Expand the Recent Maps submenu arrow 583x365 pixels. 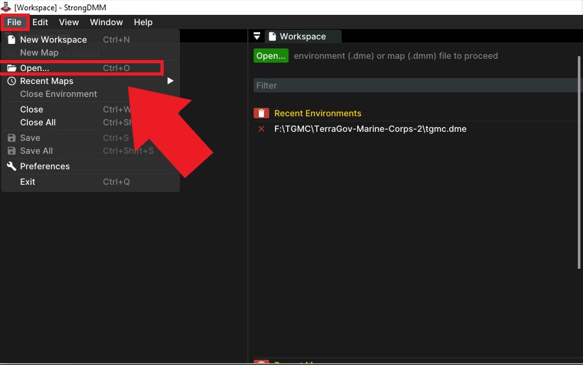click(170, 81)
